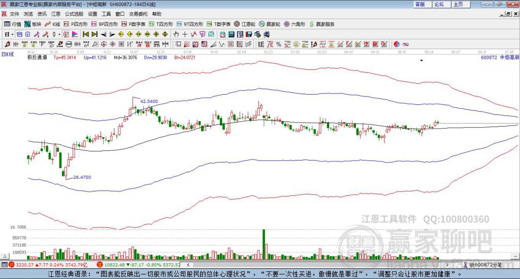Viewport: 520px width, 279px height.
Task: Click the 收600872分笔 status bar entry
Action: [x=482, y=265]
